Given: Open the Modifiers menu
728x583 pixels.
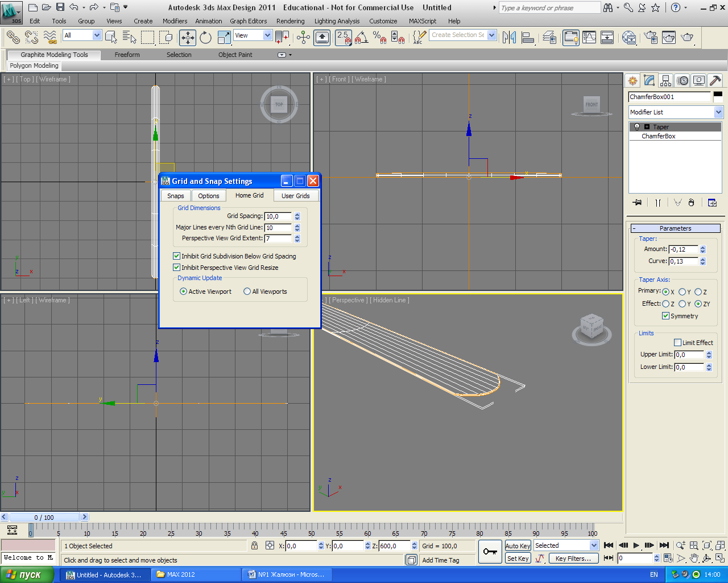Looking at the screenshot, I should coord(175,21).
